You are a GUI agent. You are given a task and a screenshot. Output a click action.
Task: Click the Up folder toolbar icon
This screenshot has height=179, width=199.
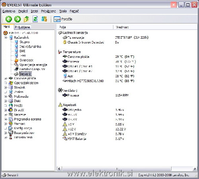coord(26,19)
